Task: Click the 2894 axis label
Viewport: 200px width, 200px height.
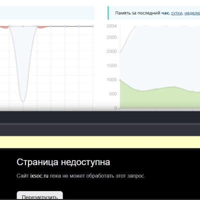Action: (111, 26)
